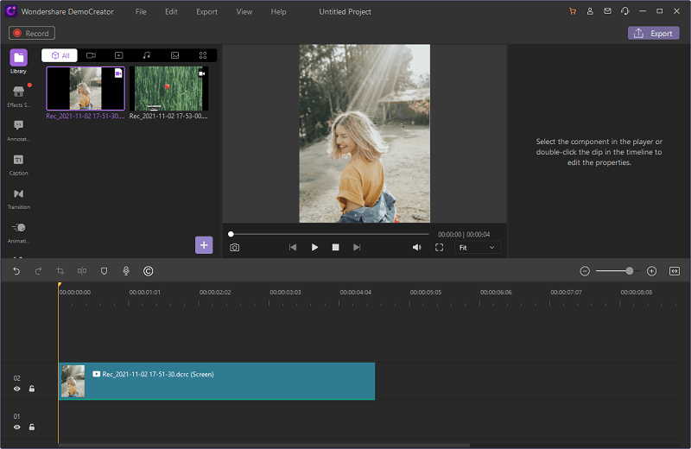Open the message envelope icon
This screenshot has height=449, width=691.
coord(607,11)
